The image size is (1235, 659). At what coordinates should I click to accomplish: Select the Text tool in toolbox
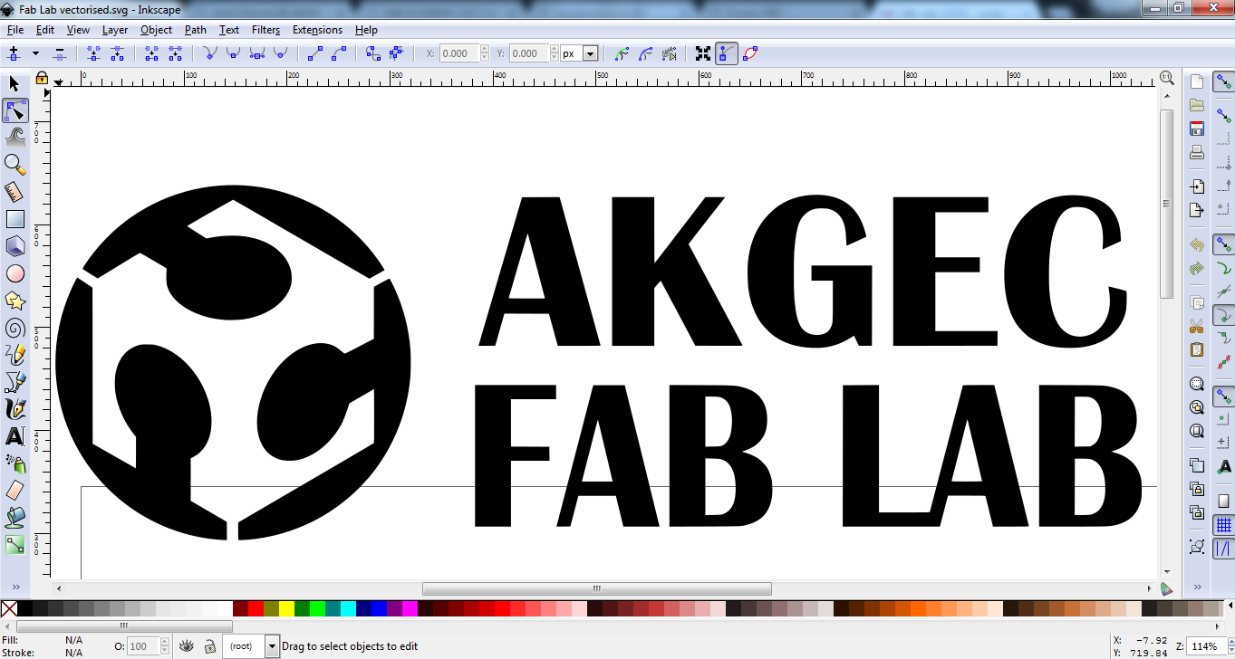(14, 436)
